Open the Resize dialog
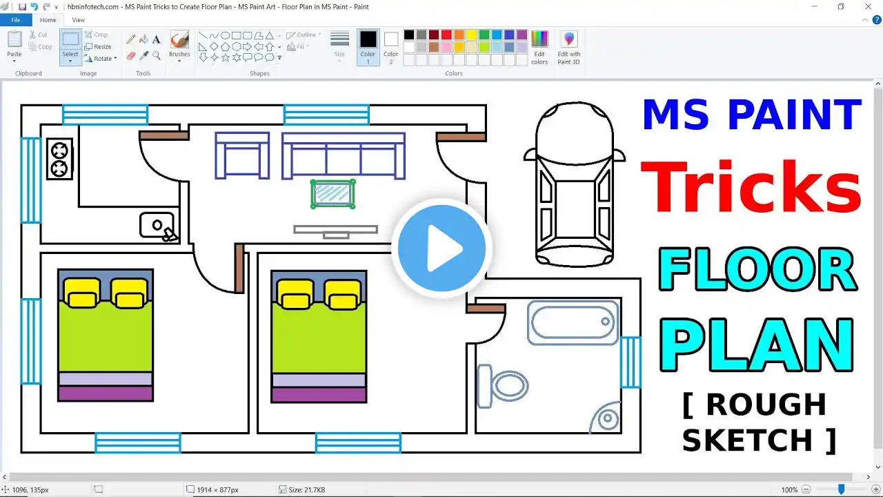The width and height of the screenshot is (883, 497). click(x=98, y=46)
